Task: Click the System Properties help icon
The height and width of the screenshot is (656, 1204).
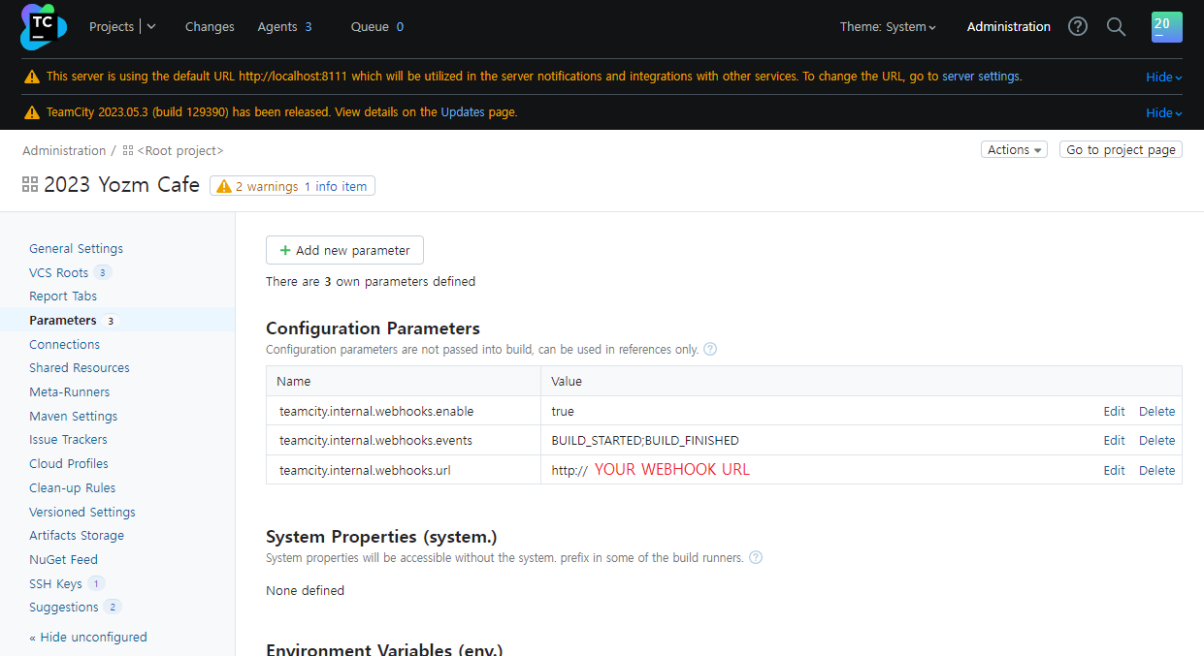Action: 756,558
